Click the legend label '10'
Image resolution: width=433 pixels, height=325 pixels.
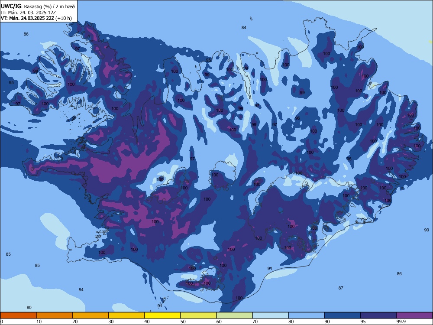click(x=39, y=322)
